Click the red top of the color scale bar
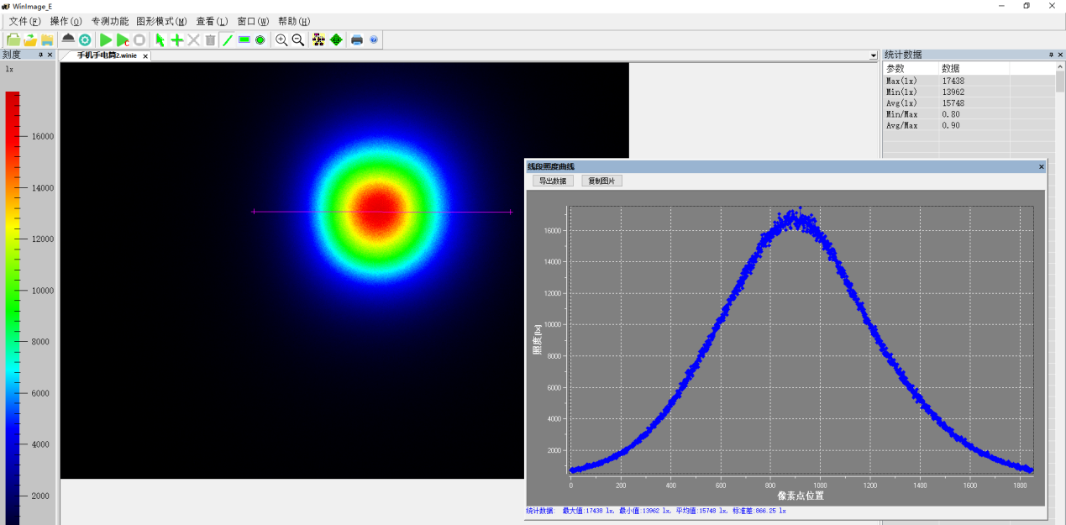 click(x=12, y=97)
